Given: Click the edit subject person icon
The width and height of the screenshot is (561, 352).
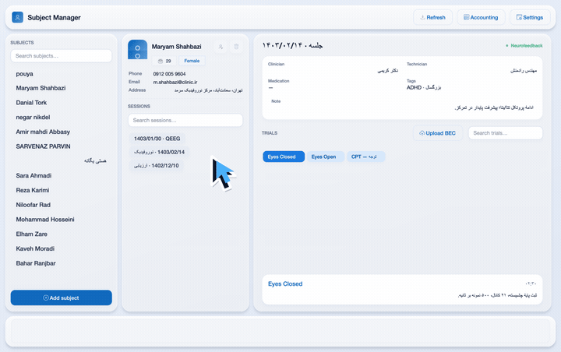Looking at the screenshot, I should click(x=221, y=47).
